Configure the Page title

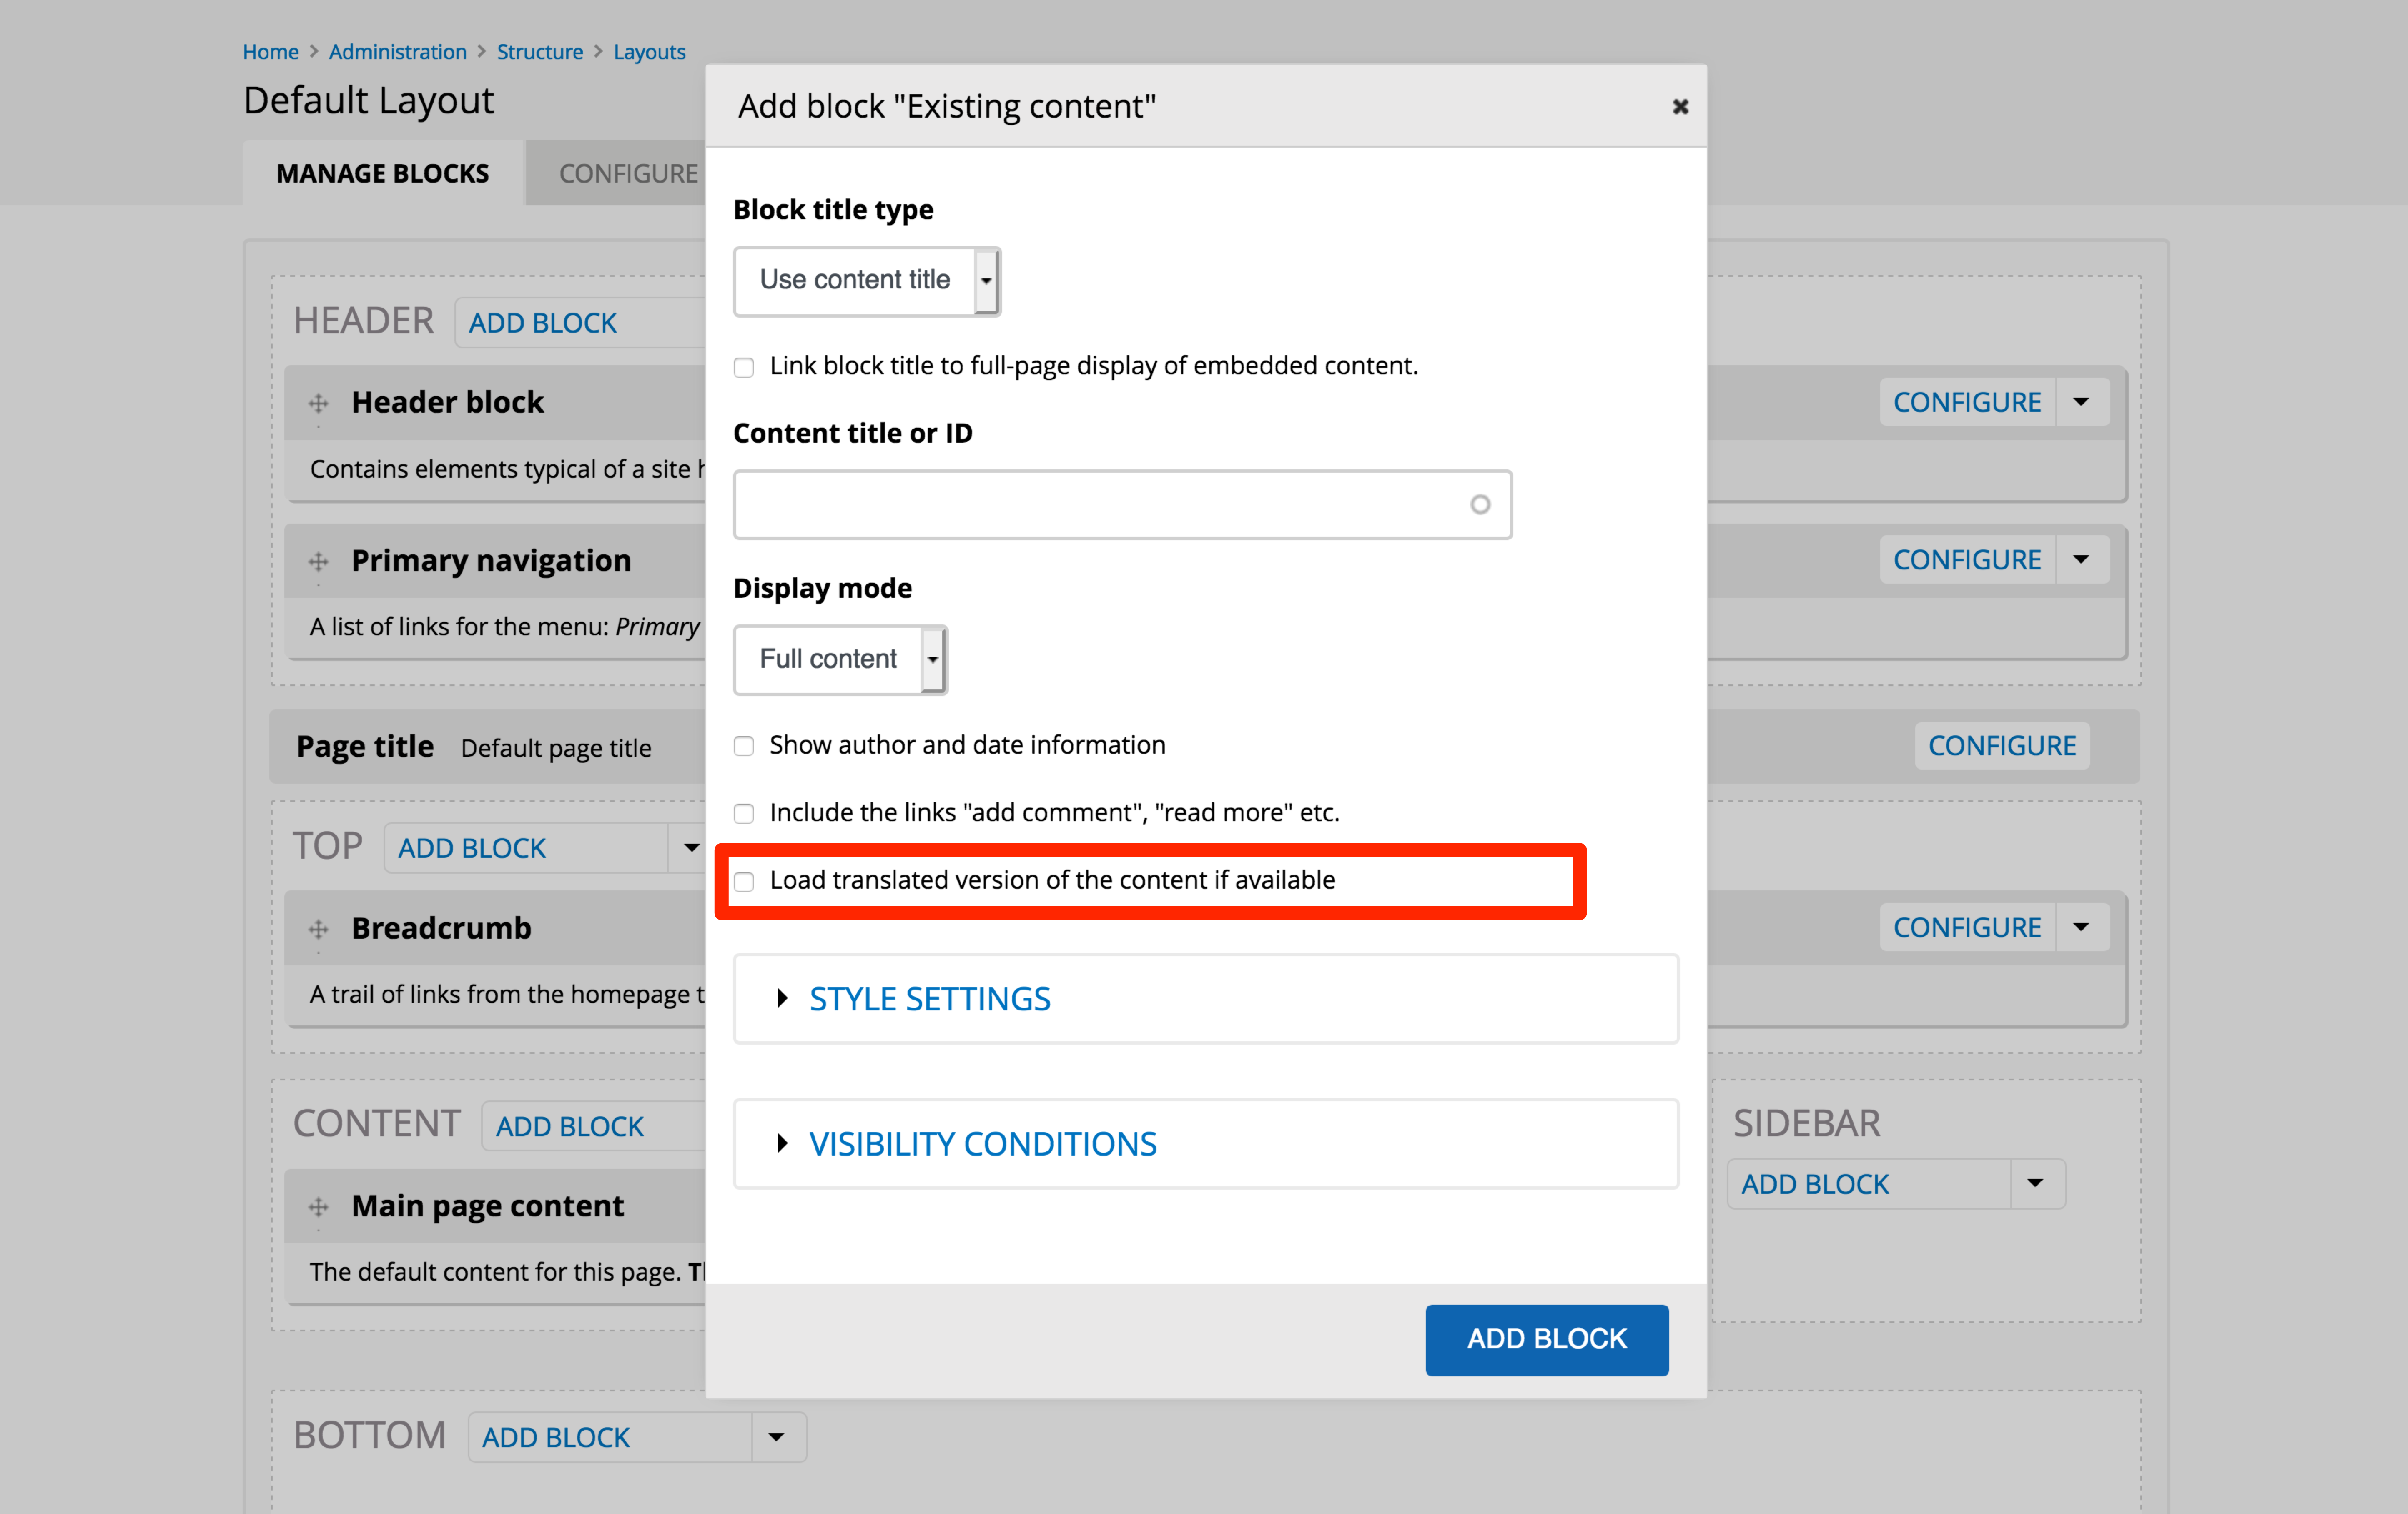click(x=2002, y=746)
